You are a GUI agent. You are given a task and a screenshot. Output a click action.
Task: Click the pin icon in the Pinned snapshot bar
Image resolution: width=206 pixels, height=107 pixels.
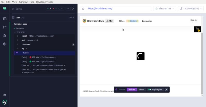click(116, 90)
